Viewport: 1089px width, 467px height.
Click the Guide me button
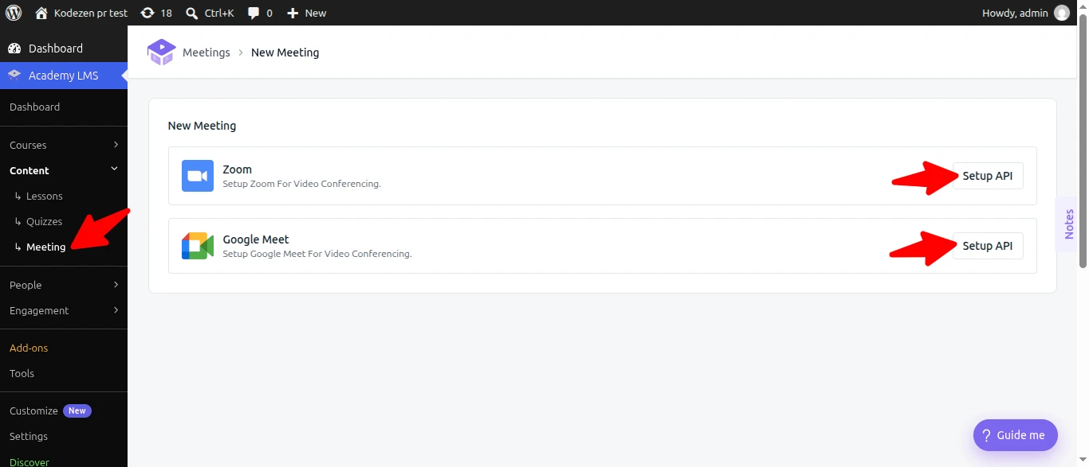click(x=1016, y=435)
